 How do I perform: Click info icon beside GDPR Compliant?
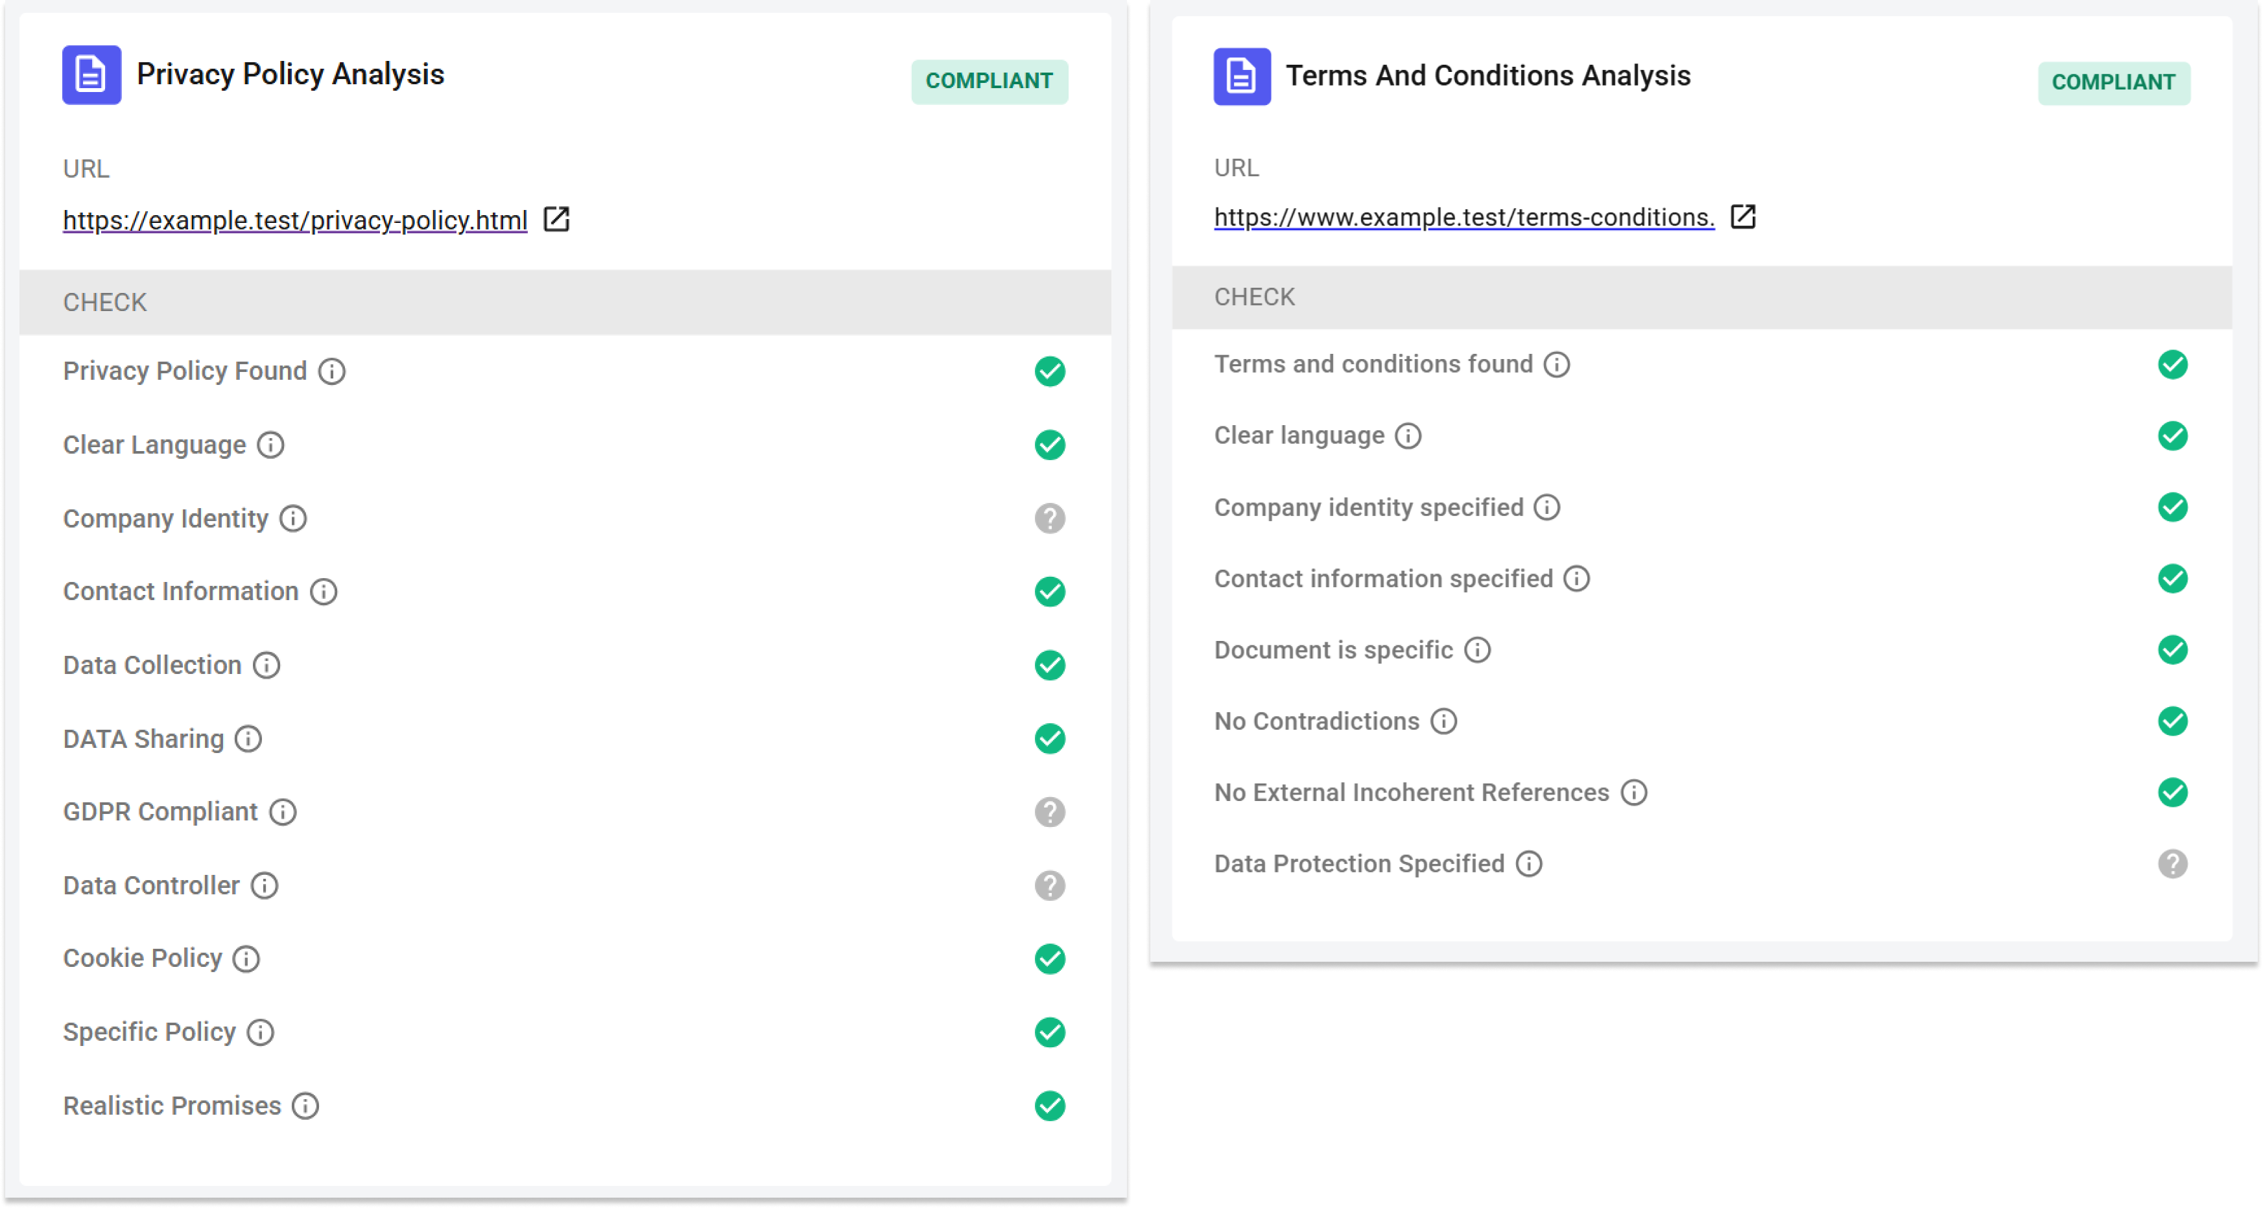pos(282,812)
